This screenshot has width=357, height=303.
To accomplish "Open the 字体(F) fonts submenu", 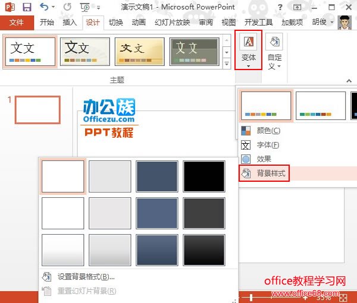I will [x=297, y=145].
